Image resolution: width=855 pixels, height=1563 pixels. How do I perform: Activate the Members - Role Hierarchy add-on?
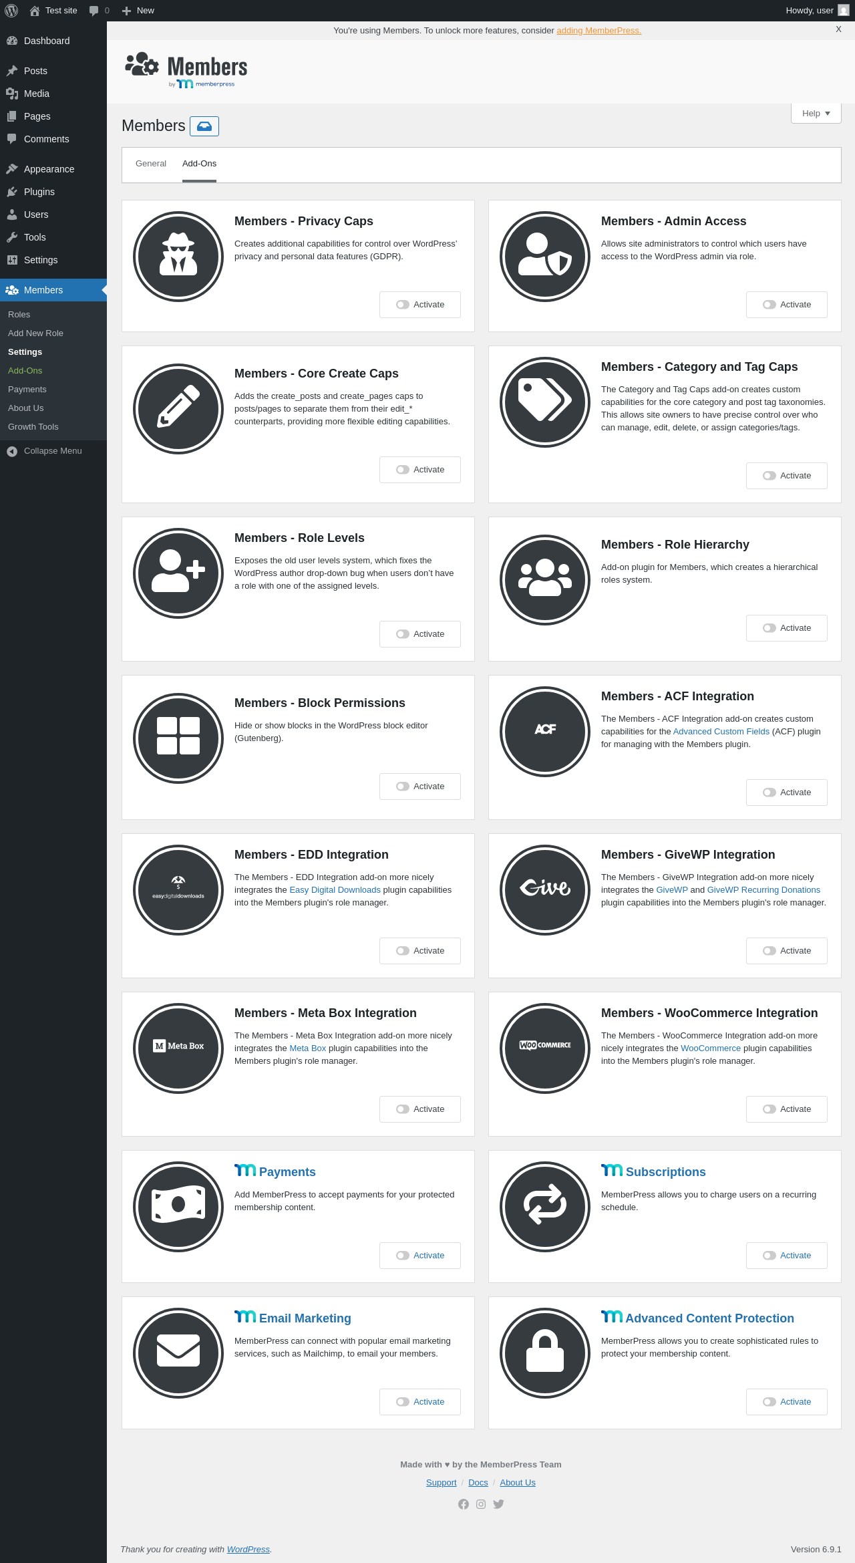coord(787,628)
